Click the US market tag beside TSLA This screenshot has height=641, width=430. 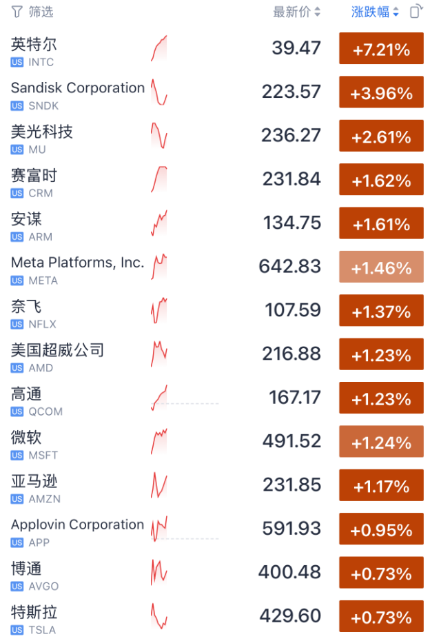click(x=17, y=630)
